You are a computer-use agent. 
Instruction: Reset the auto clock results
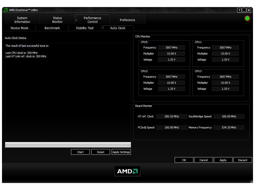click(x=101, y=152)
